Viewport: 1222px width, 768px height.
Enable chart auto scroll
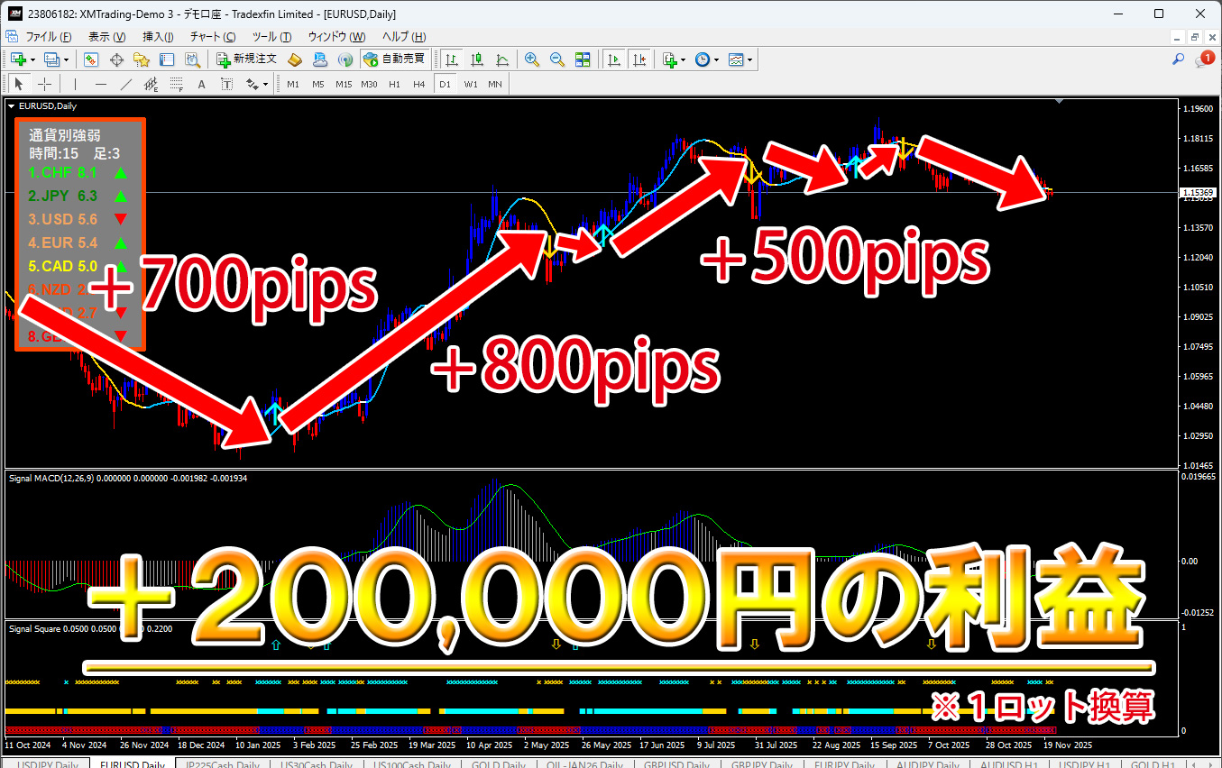614,59
